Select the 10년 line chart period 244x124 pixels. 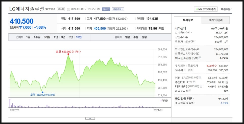coord(79,37)
